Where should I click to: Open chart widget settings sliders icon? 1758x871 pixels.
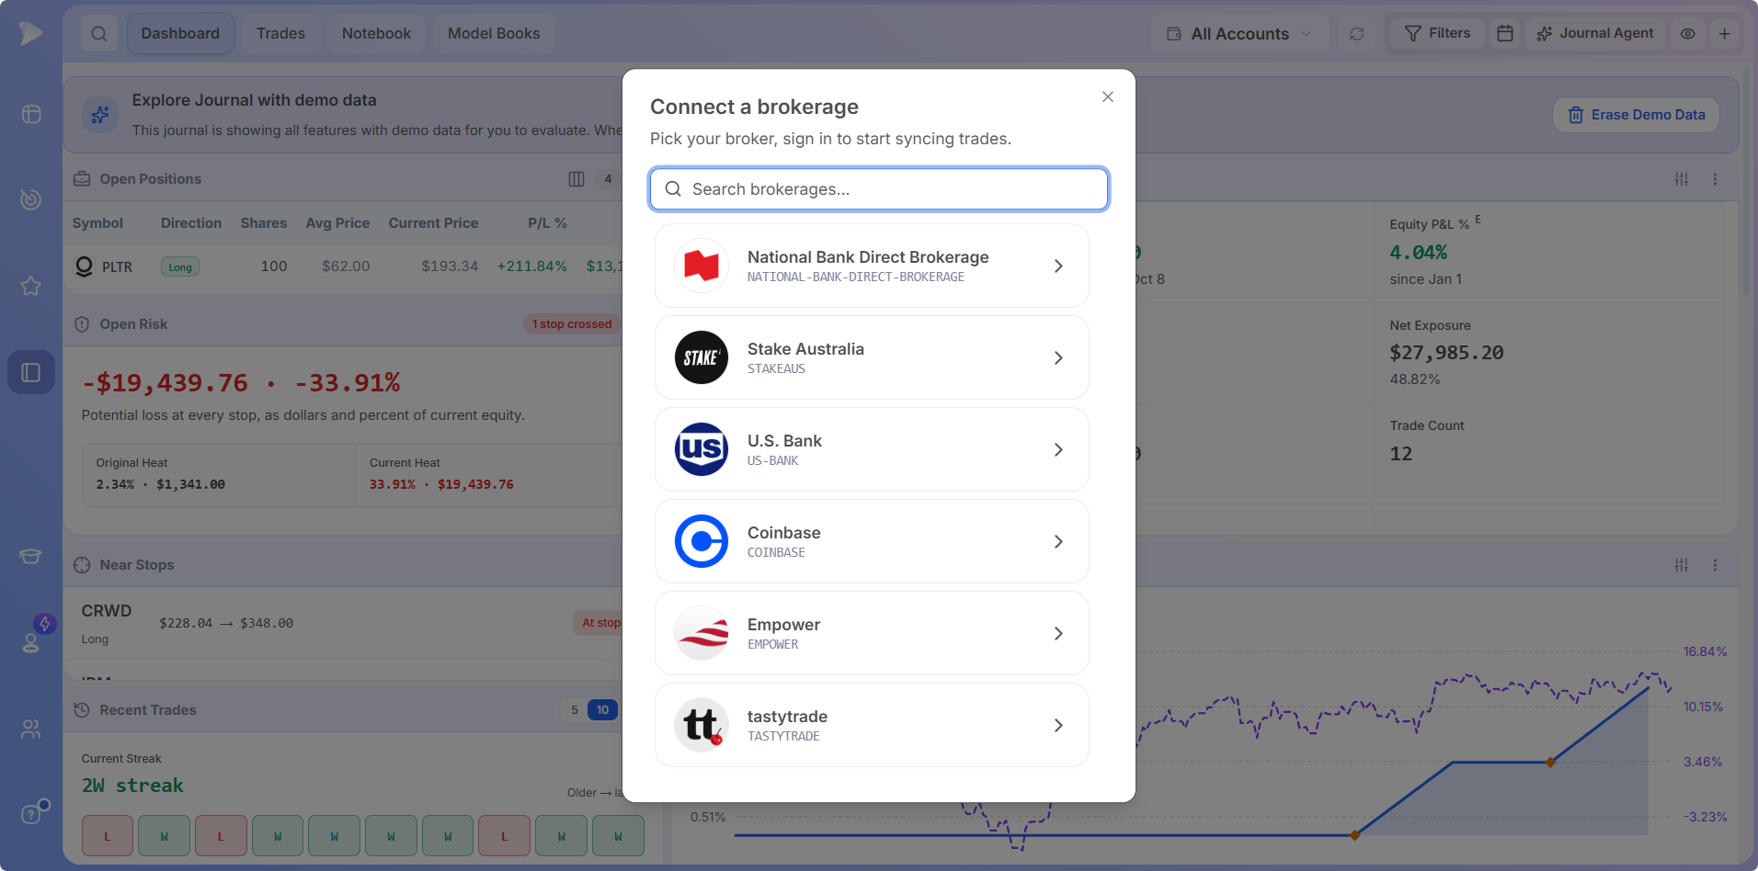pos(1682,565)
